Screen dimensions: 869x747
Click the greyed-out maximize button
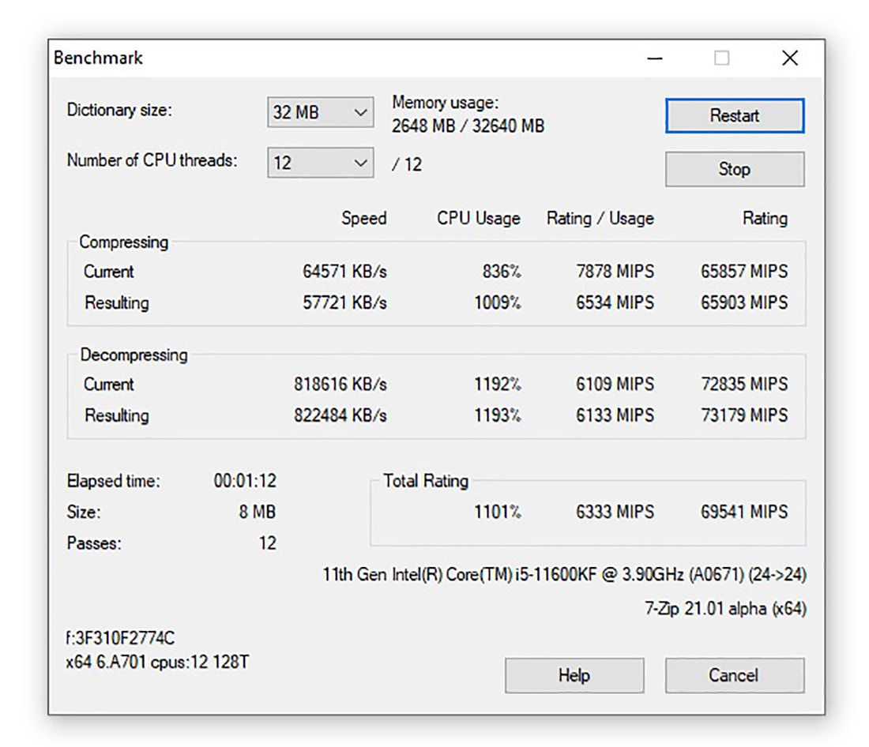pyautogui.click(x=721, y=58)
